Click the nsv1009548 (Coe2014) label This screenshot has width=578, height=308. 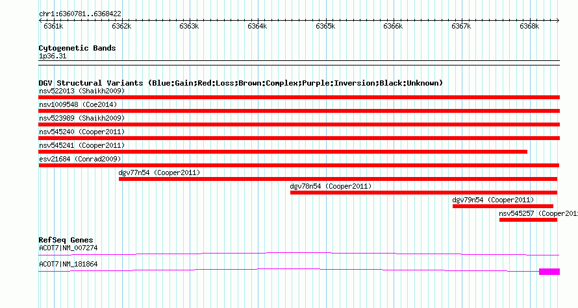(78, 104)
